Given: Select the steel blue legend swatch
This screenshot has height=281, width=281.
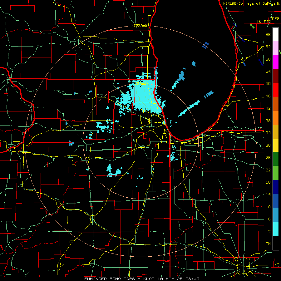Looking at the screenshot, I should tap(276, 215).
